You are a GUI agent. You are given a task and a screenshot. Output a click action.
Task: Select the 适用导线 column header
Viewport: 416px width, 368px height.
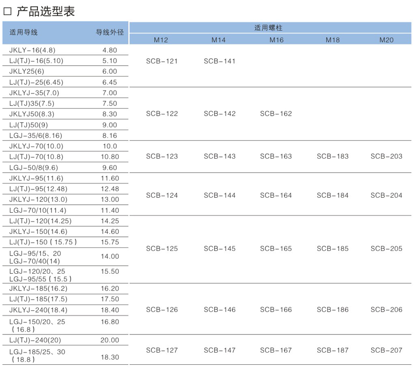pos(23,32)
